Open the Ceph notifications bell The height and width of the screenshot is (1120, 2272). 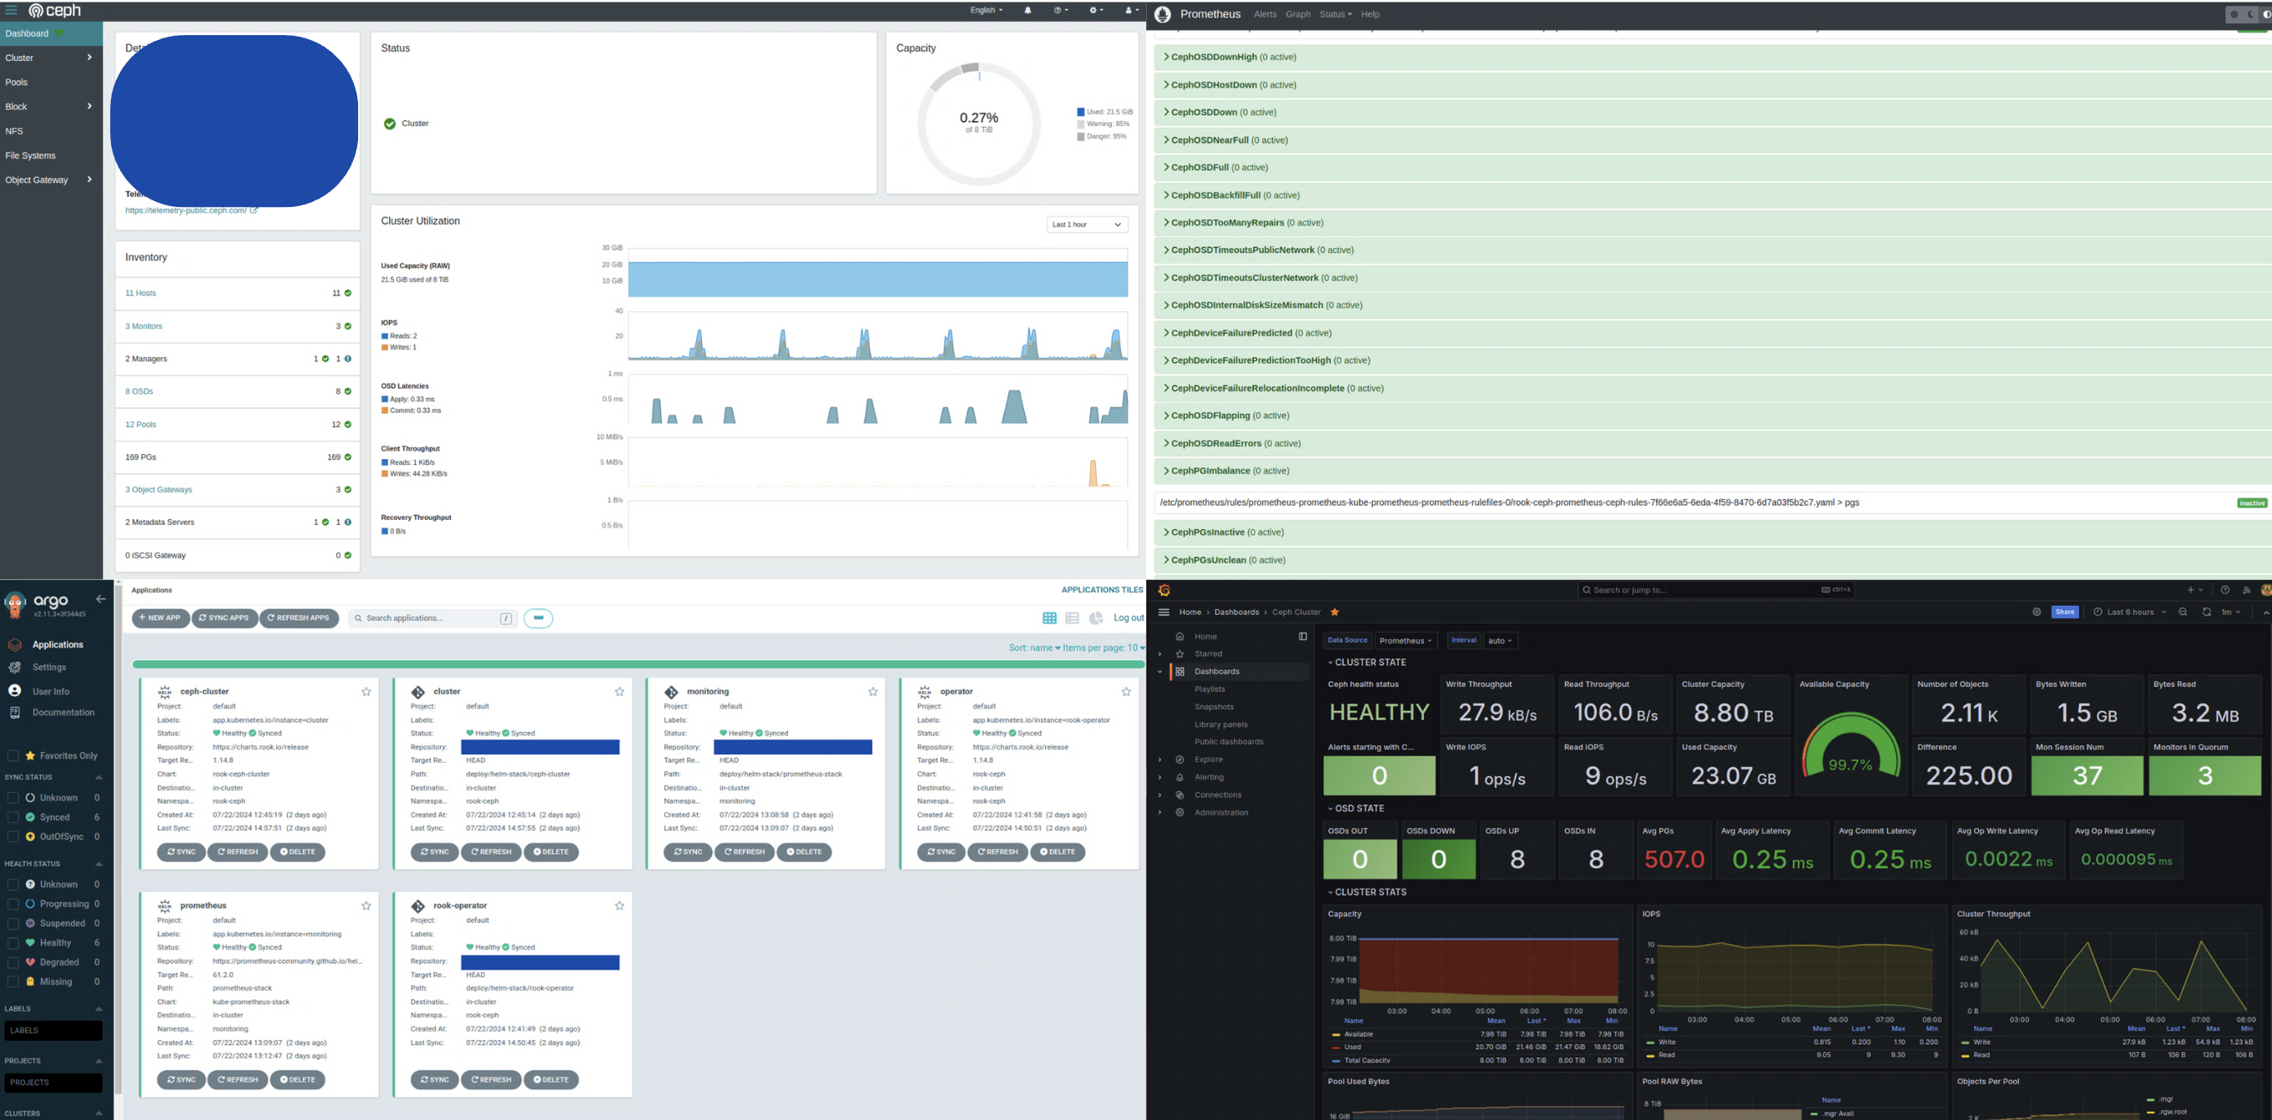click(1027, 11)
